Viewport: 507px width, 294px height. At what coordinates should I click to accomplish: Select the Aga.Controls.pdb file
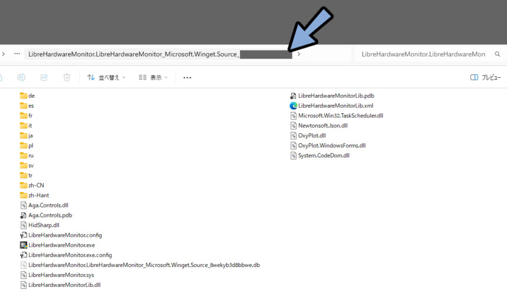tap(46, 215)
